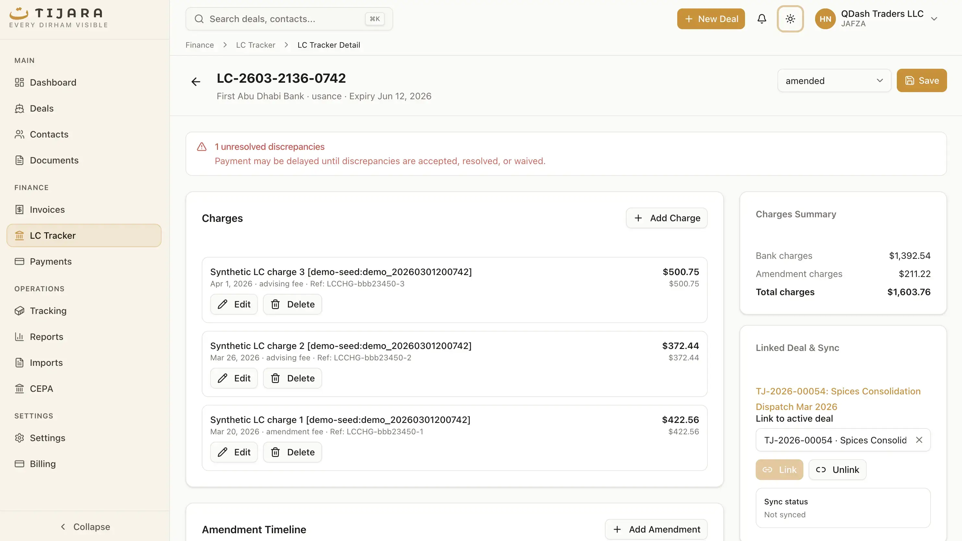Go to LC Tracker breadcrumb link
This screenshot has height=541, width=962.
(256, 45)
